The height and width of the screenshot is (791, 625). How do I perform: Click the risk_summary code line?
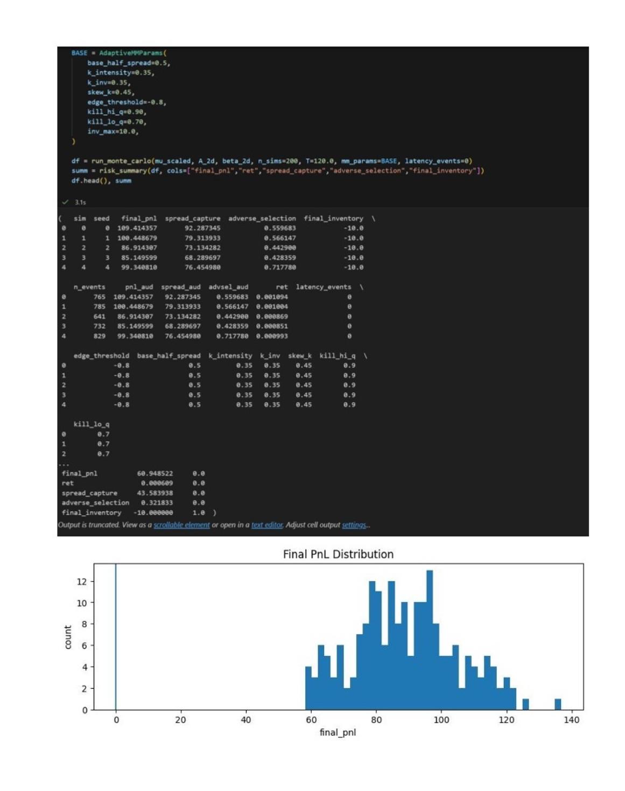[277, 171]
